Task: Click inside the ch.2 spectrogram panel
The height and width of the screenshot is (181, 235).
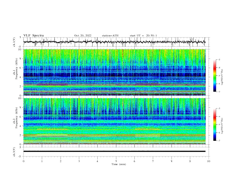Action: 114,121
